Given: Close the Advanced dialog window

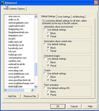Looking at the screenshot, I should [96, 3].
